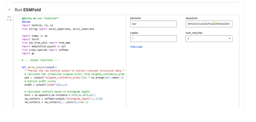Click the '# Calculate PAE (Predicted Aligned Error)' comment

coord(74,74)
